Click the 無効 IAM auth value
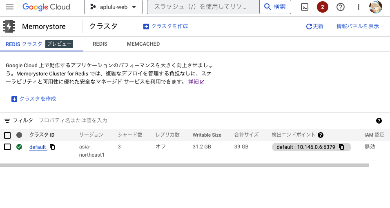390x208 pixels. pyautogui.click(x=370, y=146)
